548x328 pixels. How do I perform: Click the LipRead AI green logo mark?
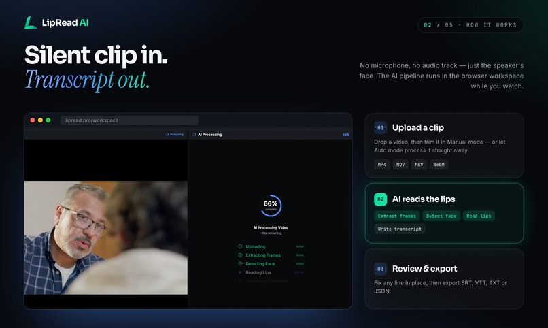31,22
